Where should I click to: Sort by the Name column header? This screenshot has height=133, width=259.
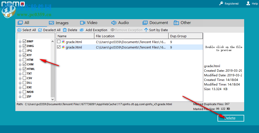click(75, 36)
